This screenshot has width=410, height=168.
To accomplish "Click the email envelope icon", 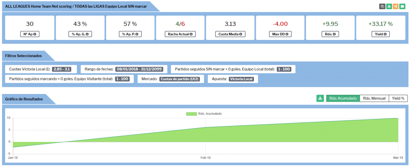I will coord(402,6).
